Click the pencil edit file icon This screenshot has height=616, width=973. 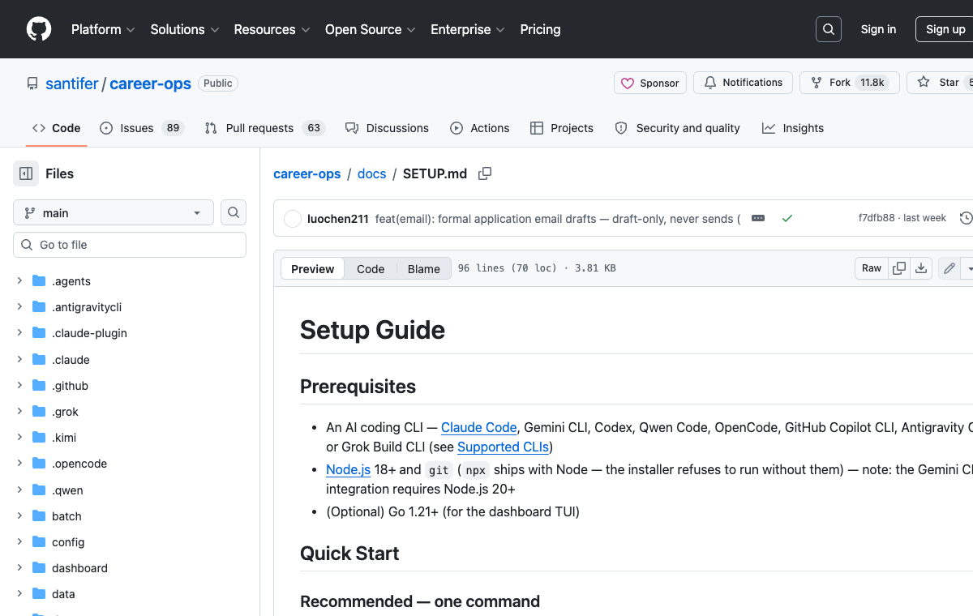pyautogui.click(x=949, y=268)
